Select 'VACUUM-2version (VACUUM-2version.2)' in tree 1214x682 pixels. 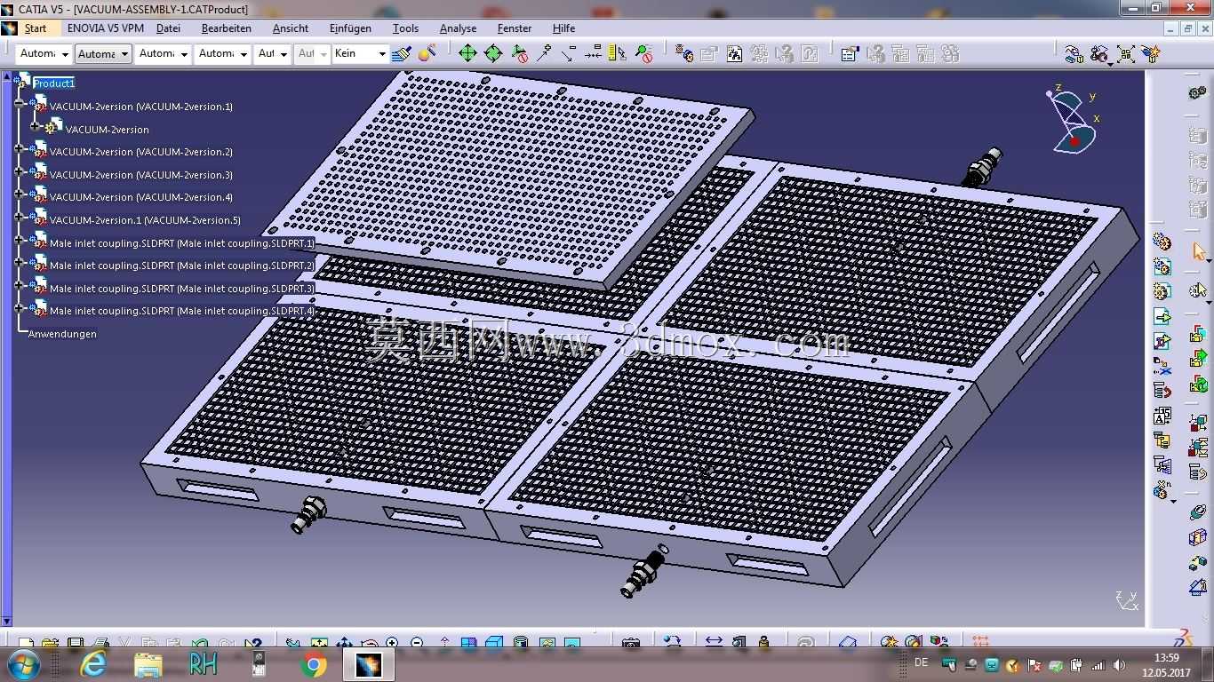click(141, 152)
